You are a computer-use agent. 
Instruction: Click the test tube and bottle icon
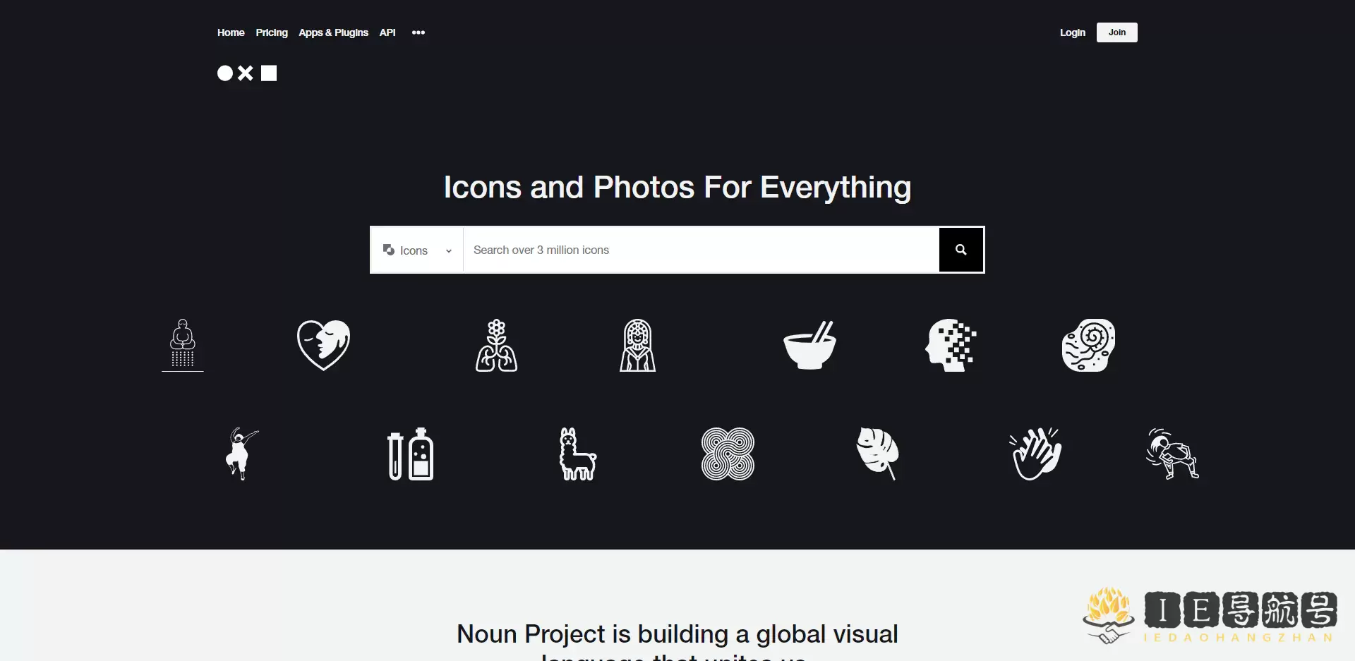pyautogui.click(x=411, y=454)
